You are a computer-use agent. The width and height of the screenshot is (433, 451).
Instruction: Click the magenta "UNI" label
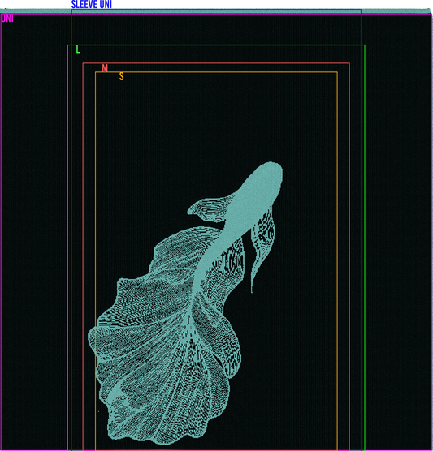coord(7,19)
